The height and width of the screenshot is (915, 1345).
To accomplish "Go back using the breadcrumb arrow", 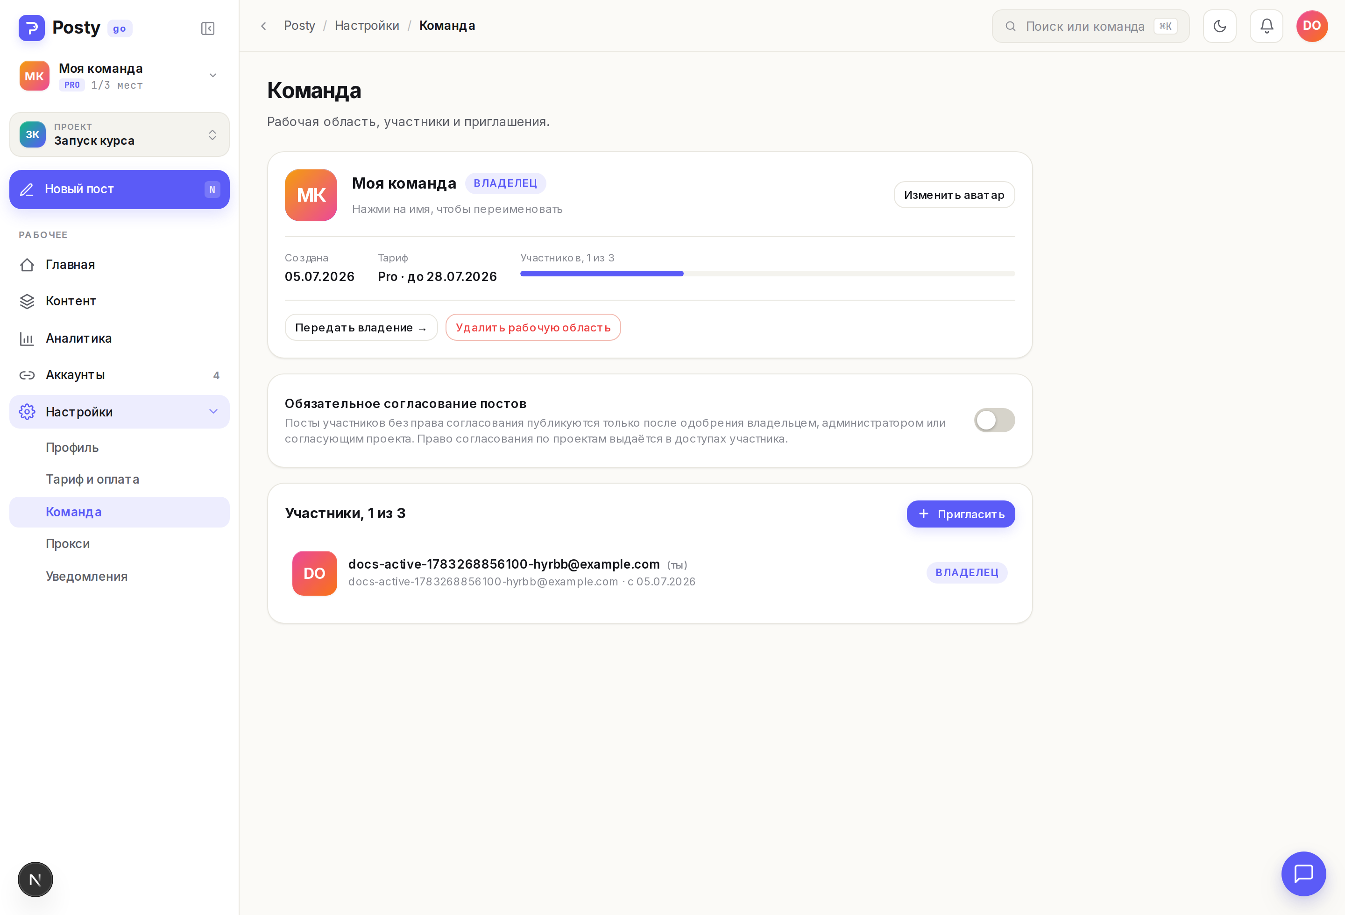I will (263, 26).
